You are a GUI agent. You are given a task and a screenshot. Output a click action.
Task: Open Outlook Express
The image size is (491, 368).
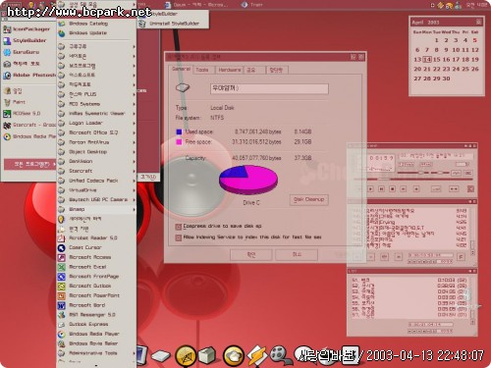point(96,324)
